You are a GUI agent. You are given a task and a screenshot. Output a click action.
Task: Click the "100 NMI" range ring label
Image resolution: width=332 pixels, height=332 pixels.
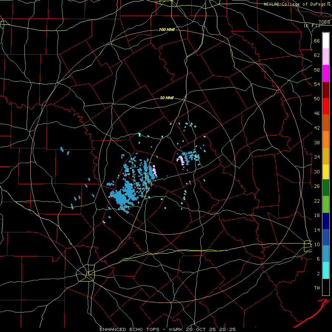click(167, 30)
